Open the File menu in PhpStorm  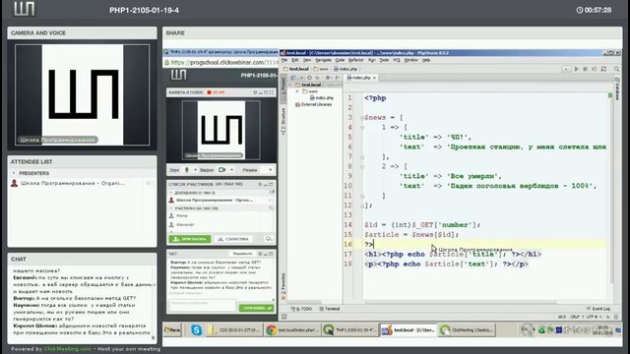pyautogui.click(x=284, y=60)
